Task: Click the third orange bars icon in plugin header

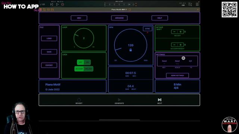Action: [48, 10]
